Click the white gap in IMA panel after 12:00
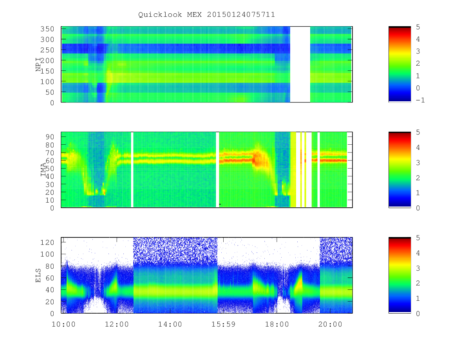Viewport: 470px width, 352px height. coord(132,170)
